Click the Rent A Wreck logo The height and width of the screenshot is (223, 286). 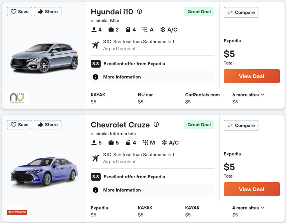[17, 213]
